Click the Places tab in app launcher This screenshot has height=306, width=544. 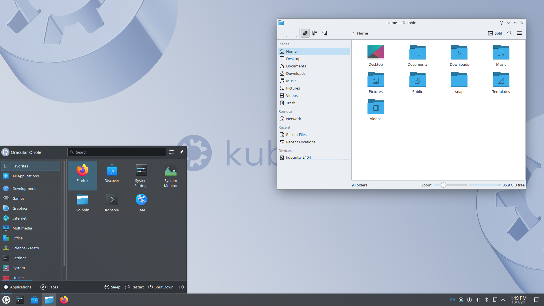coord(49,287)
